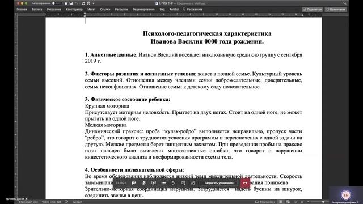Open the chat icon in call toolbar
This screenshot has width=363, height=204.
pos(183,183)
